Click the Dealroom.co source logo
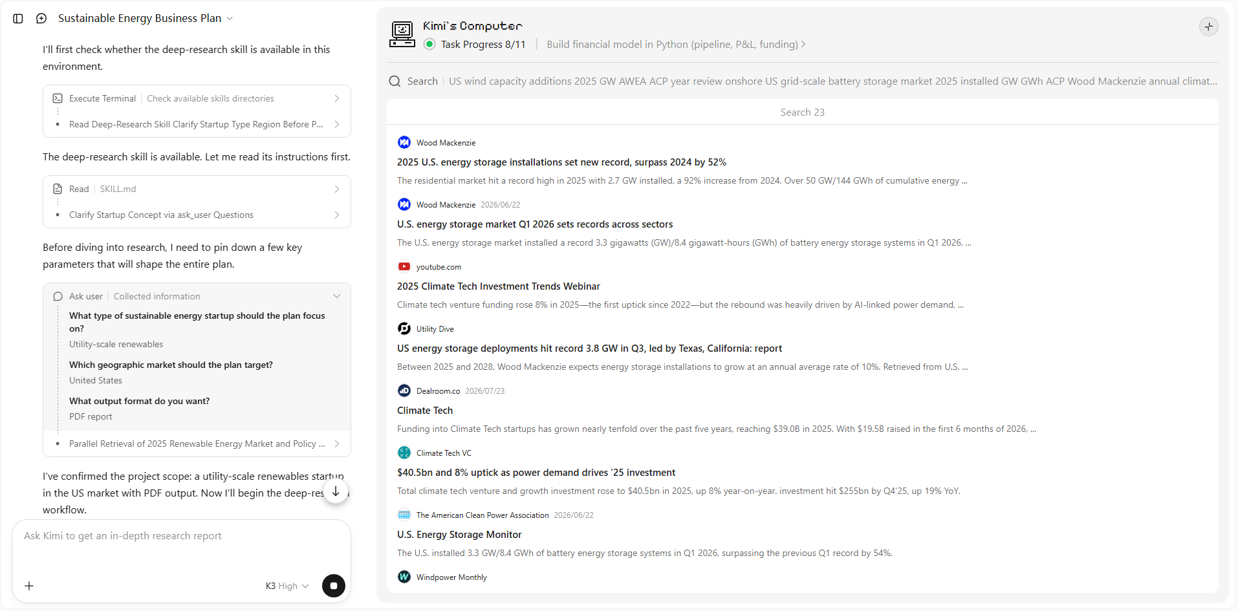 pos(404,391)
